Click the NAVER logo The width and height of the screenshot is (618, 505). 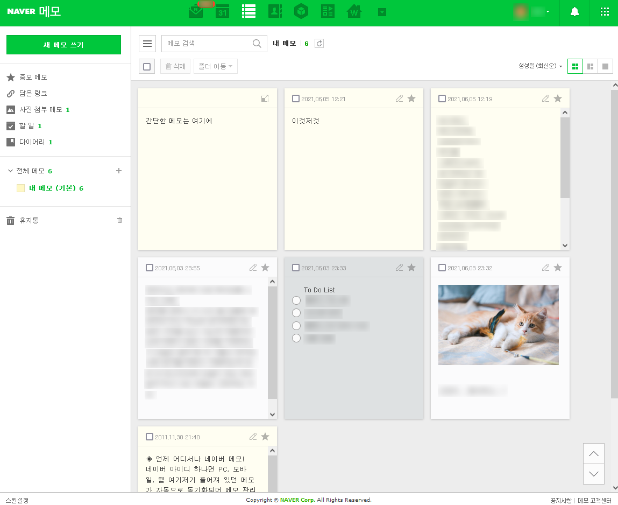pos(22,11)
